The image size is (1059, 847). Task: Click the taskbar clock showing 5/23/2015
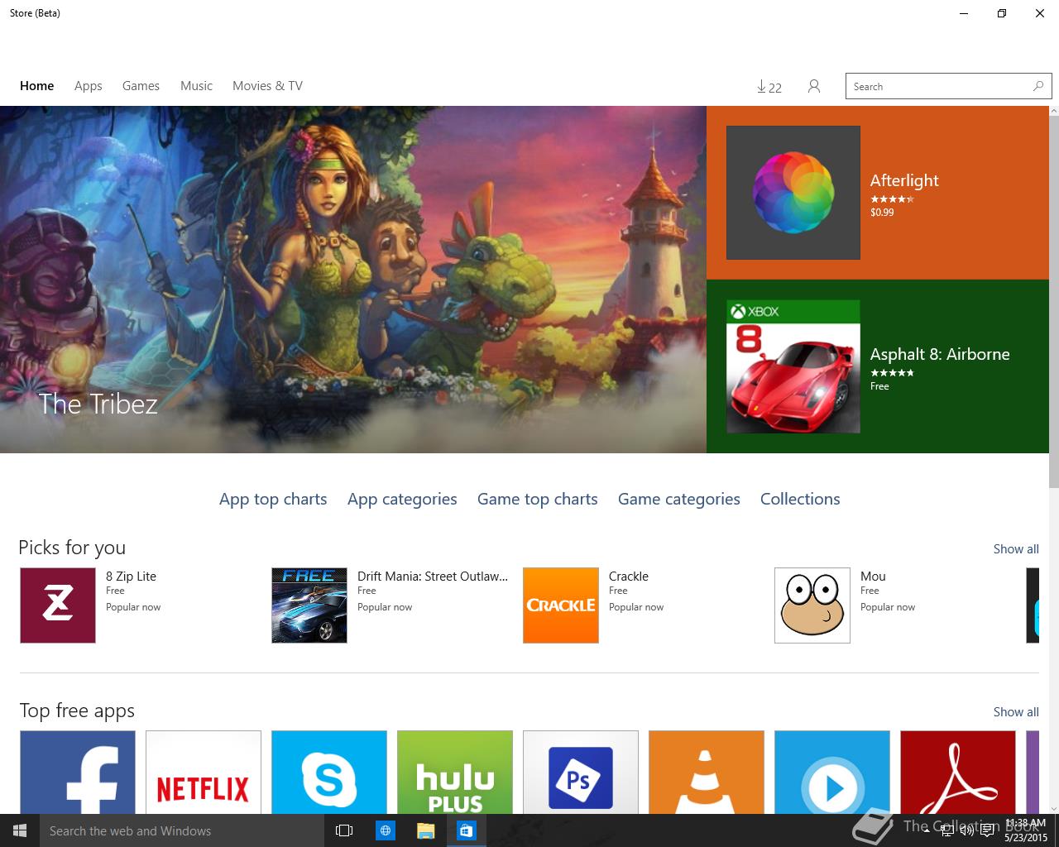[1026, 830]
